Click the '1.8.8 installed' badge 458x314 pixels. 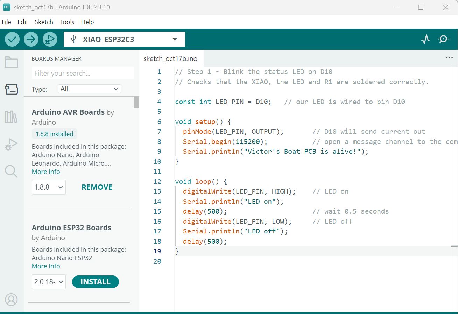coord(55,134)
